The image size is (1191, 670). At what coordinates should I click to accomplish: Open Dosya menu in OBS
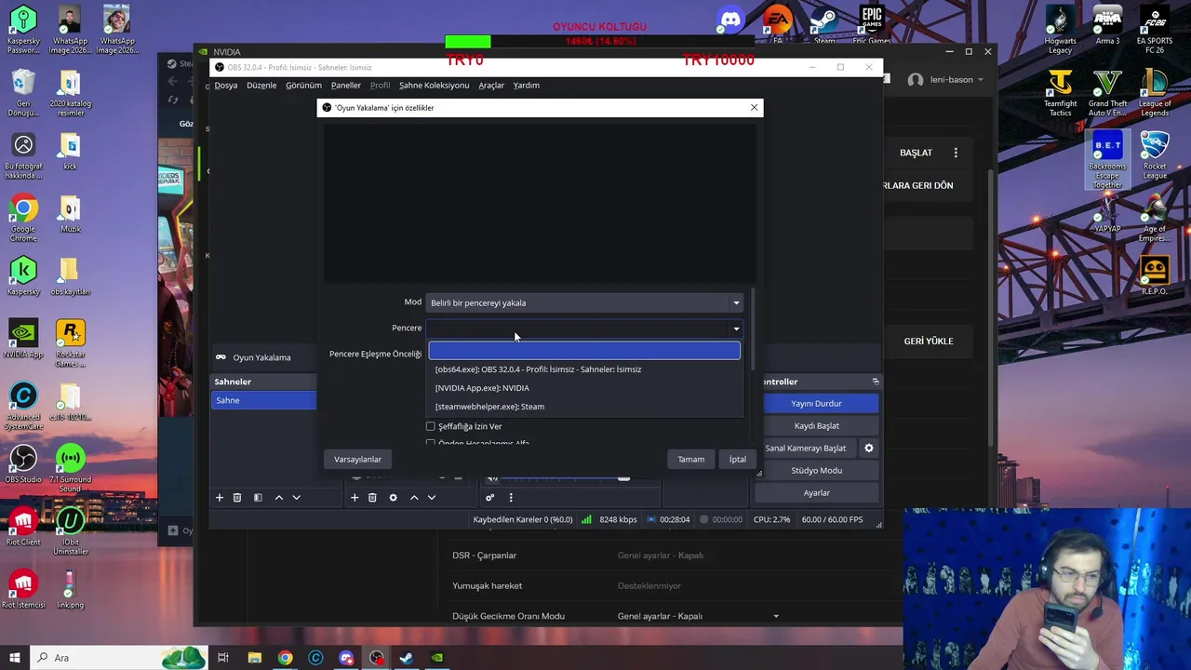(x=226, y=85)
